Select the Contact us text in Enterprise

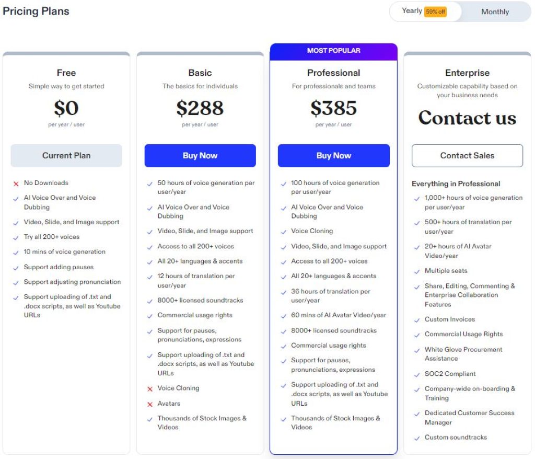point(467,119)
